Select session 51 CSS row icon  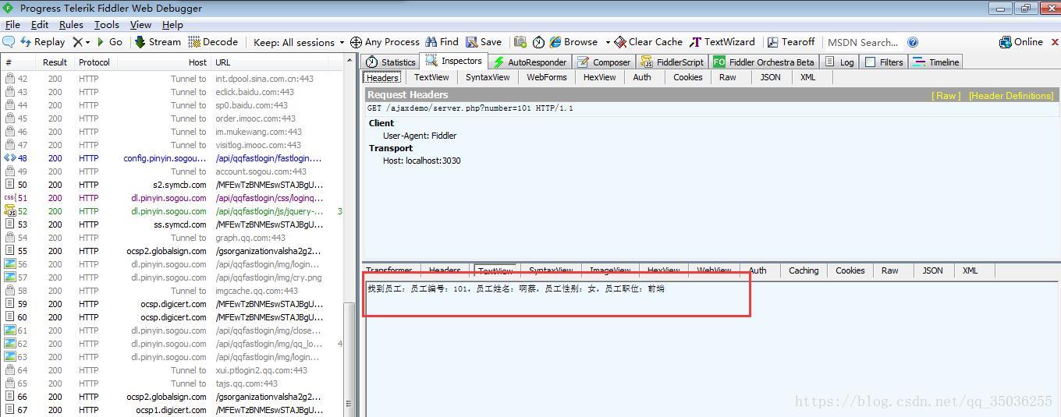click(9, 198)
